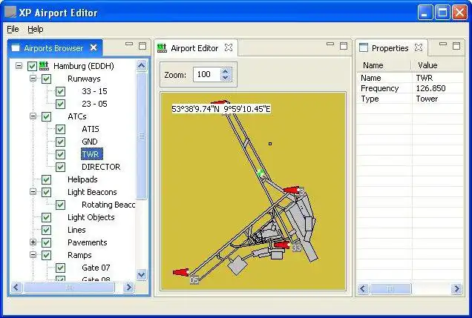Open the Help menu
Screen dimensions: 472x318
point(36,29)
